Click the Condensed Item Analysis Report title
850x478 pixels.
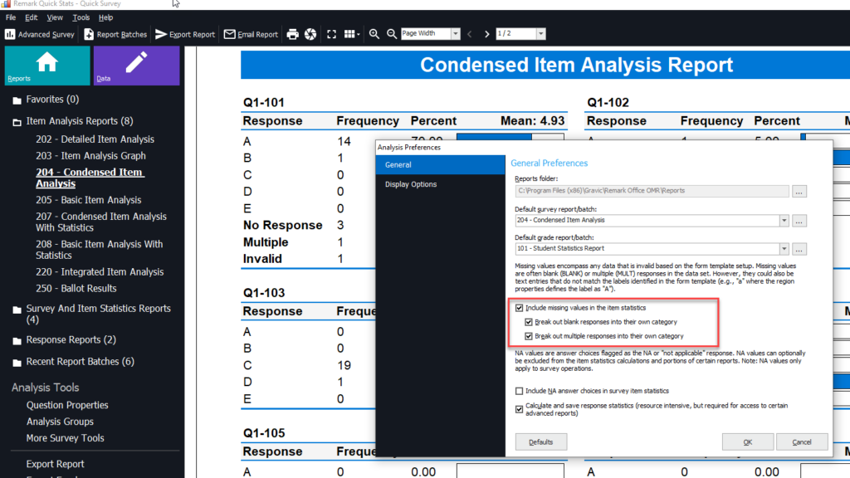(576, 65)
